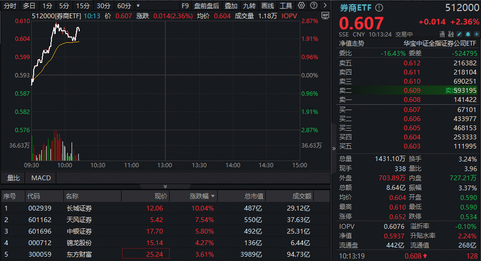481x261 pixels.
Task: Toggle the 九转 indicator
Action: (249, 6)
